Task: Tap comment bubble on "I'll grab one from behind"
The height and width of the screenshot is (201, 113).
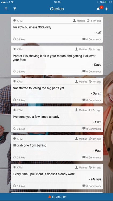Action: coord(84,157)
